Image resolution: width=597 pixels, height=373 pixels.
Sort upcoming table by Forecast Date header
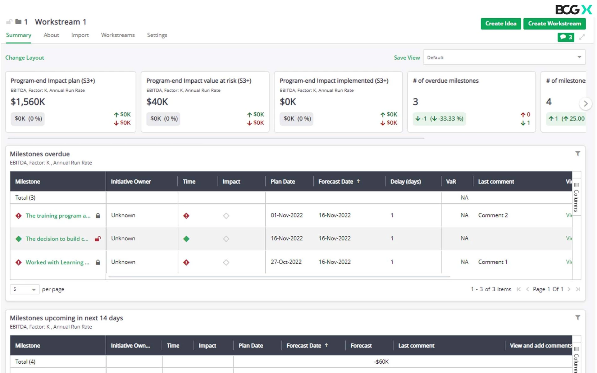(x=307, y=346)
